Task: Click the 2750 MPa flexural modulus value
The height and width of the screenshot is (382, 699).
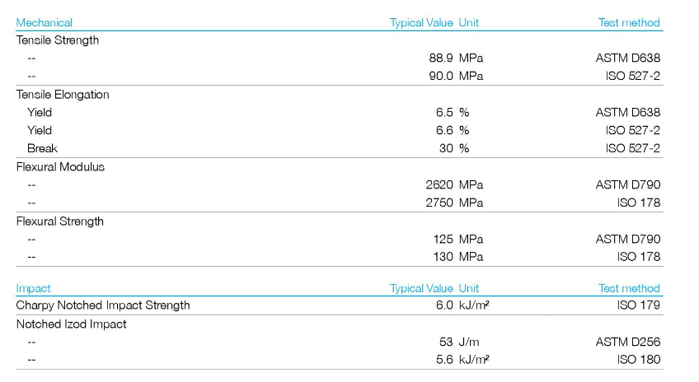Action: coord(454,203)
